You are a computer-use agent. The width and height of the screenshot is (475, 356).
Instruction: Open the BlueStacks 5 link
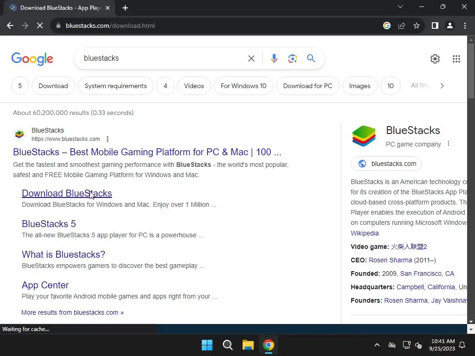[x=49, y=224]
